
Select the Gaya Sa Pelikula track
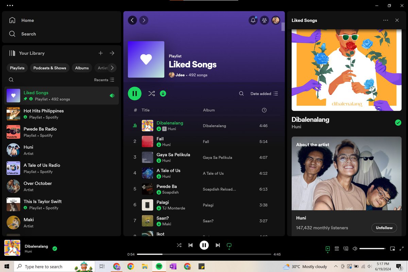[x=204, y=157]
